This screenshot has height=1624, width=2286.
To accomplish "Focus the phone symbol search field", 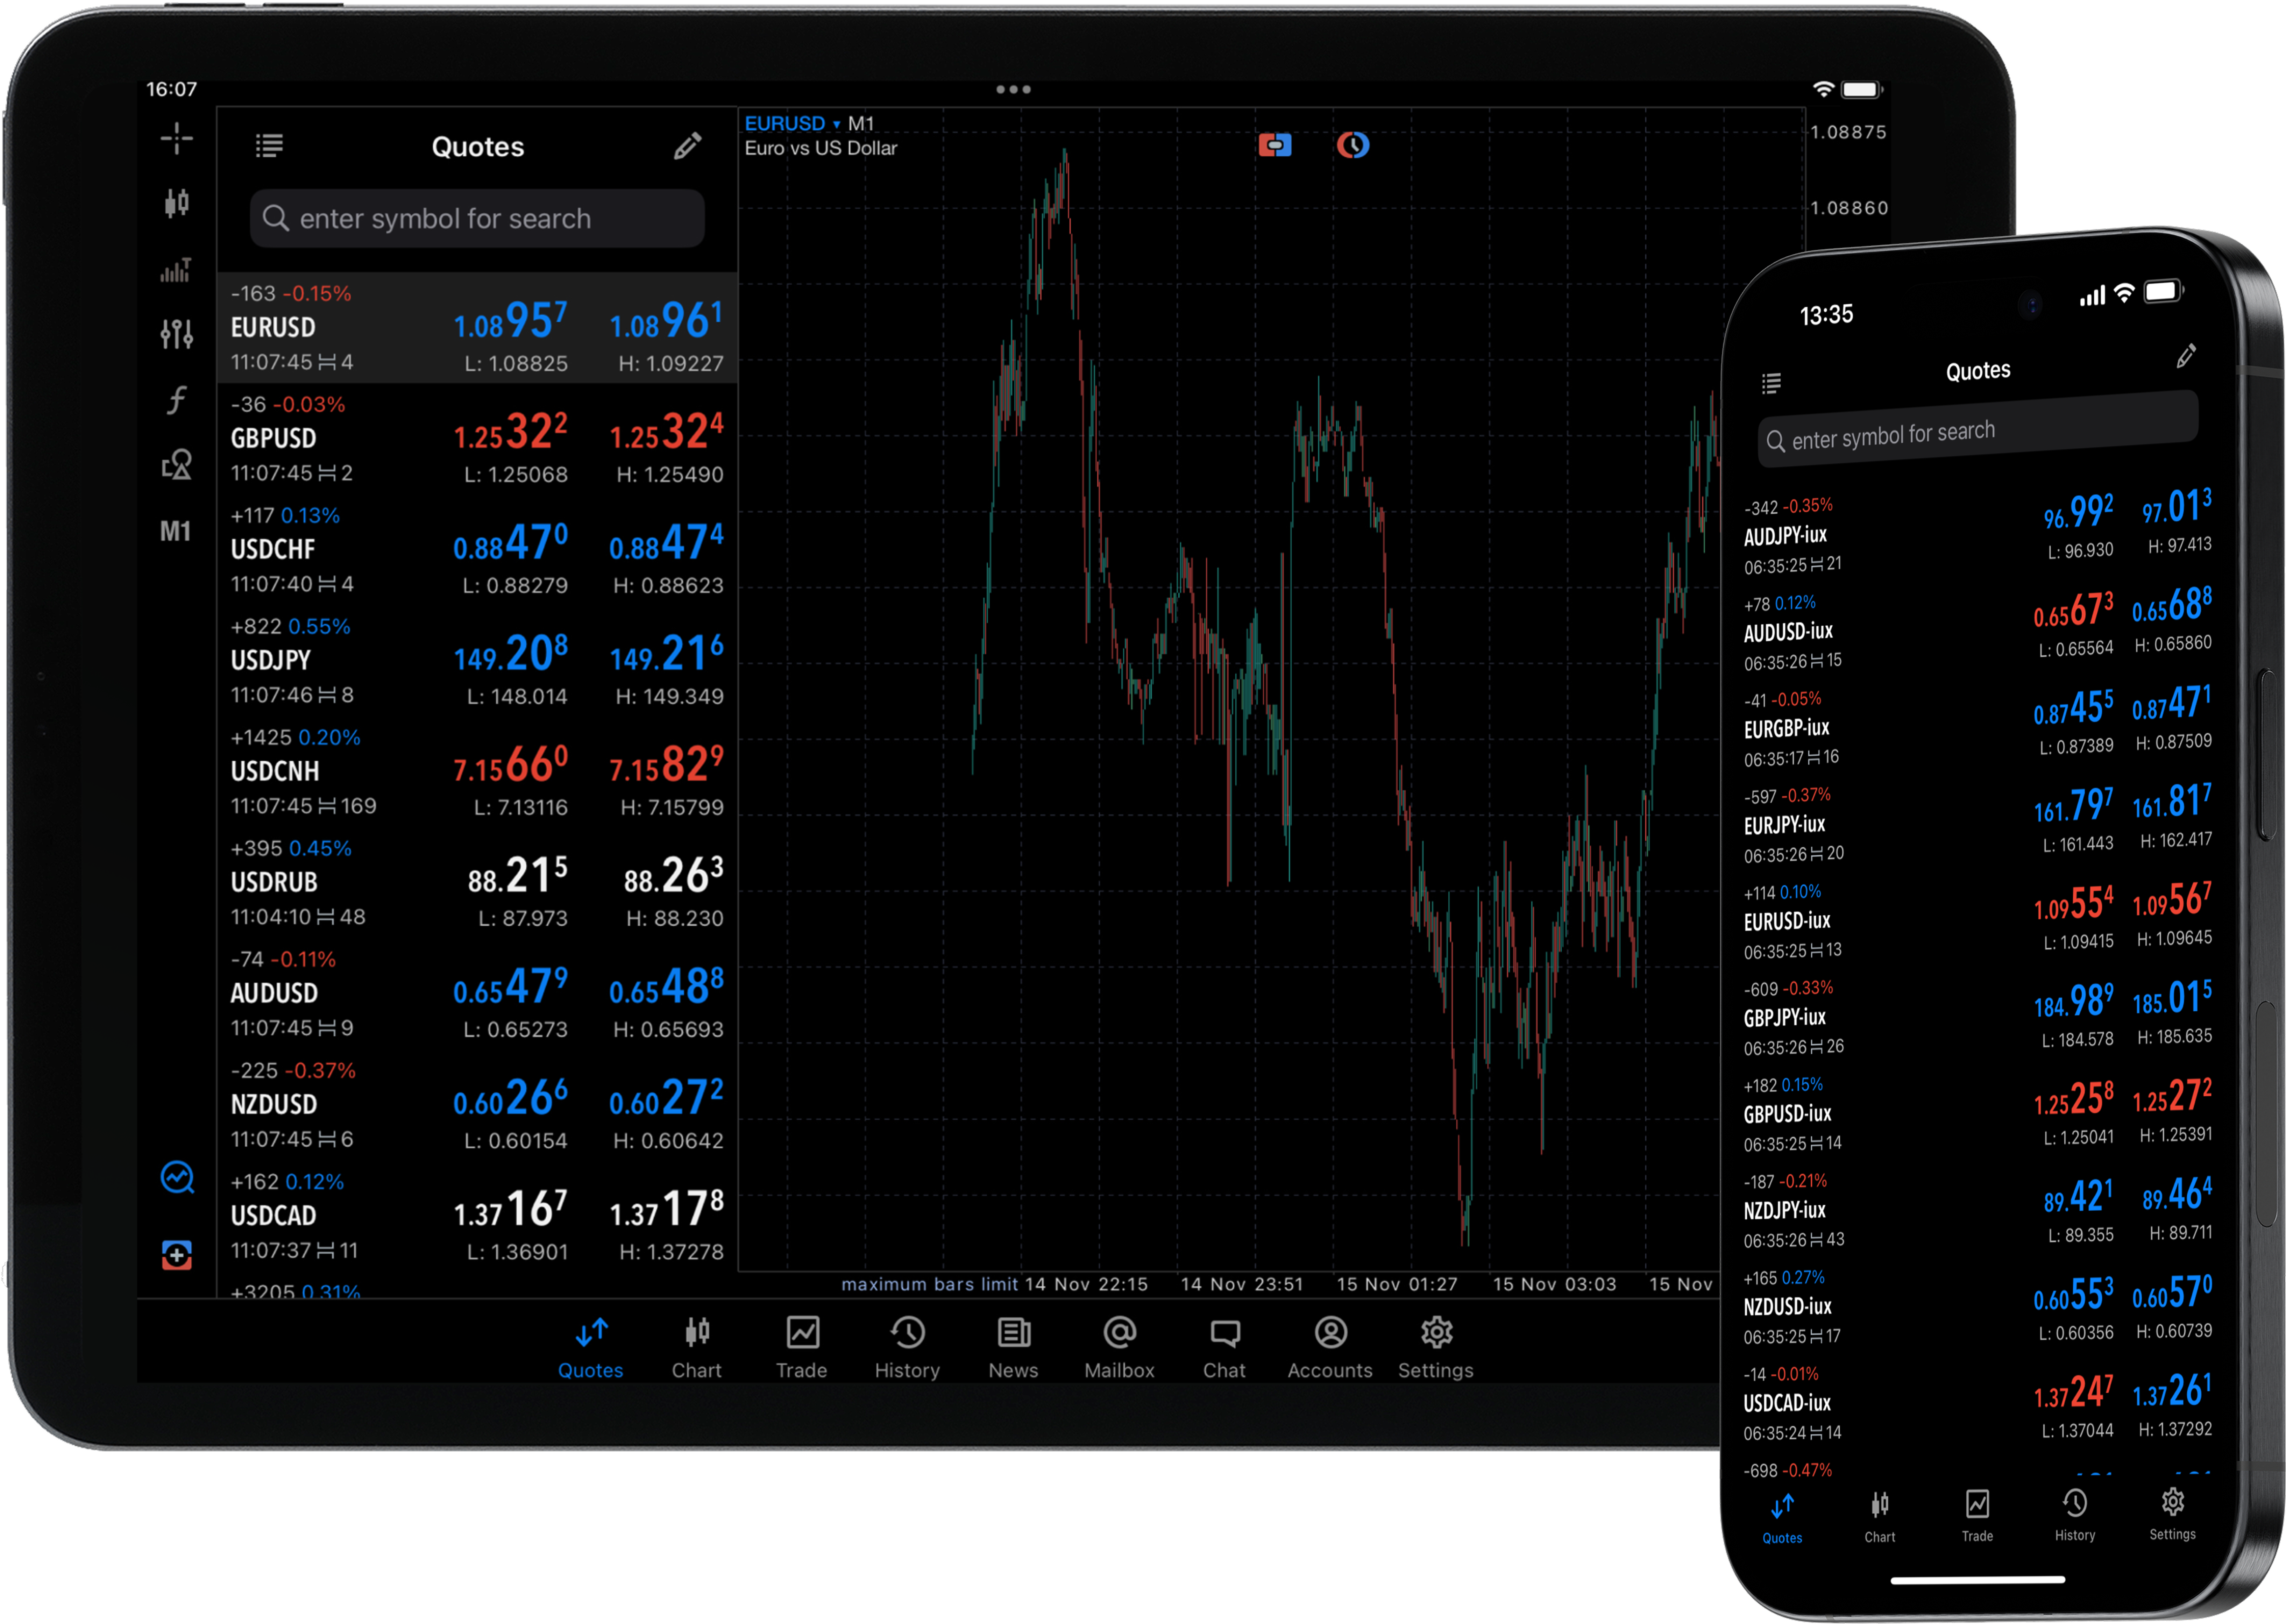I will pos(1978,429).
